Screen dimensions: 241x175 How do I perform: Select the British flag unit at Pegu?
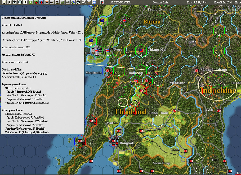[x=108, y=51]
